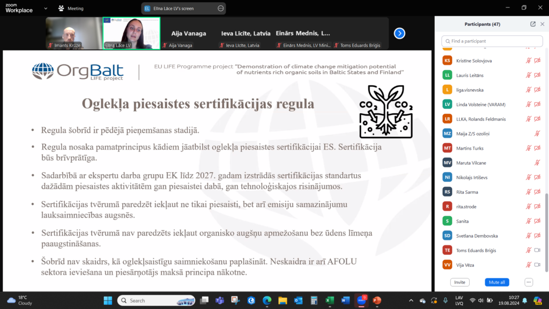Click camera-off icon for Svetlana Dembovska

pos(537,236)
